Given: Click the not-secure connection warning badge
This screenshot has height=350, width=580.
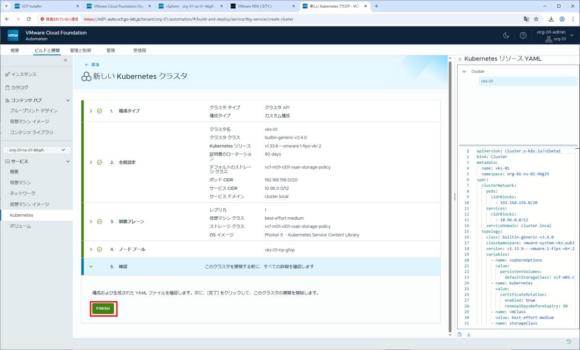Looking at the screenshot, I should point(60,19).
